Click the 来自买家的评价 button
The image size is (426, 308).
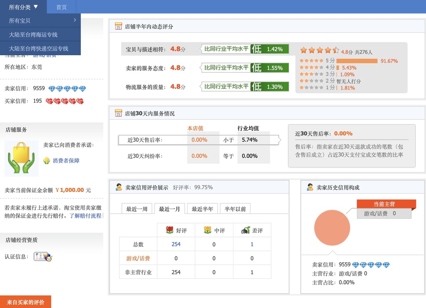click(25, 302)
